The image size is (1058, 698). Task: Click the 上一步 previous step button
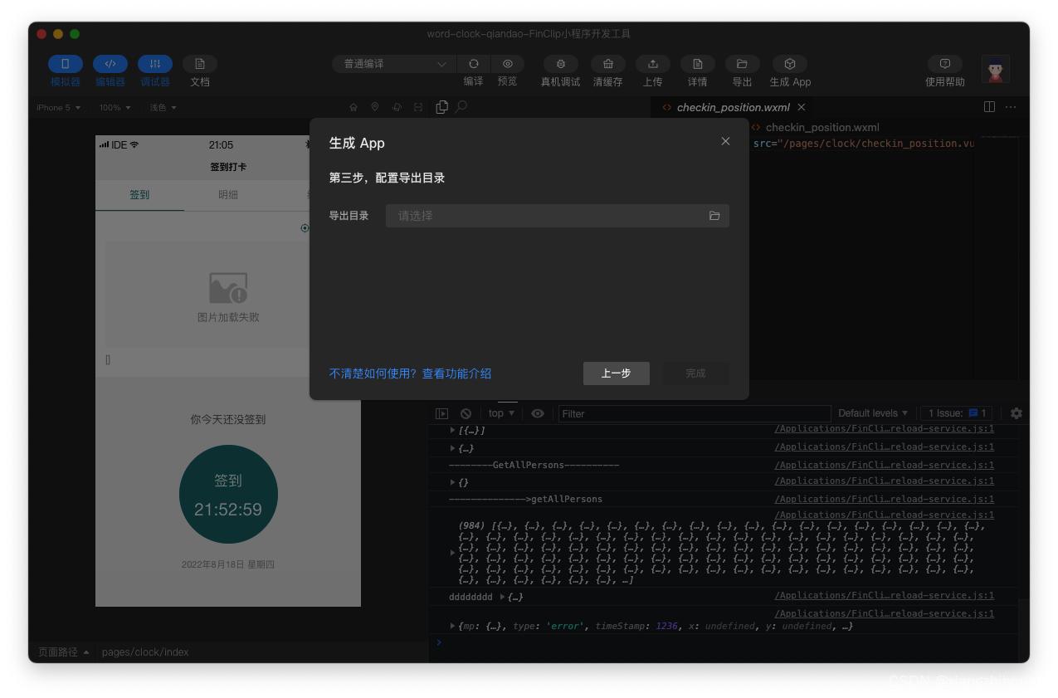pos(616,373)
